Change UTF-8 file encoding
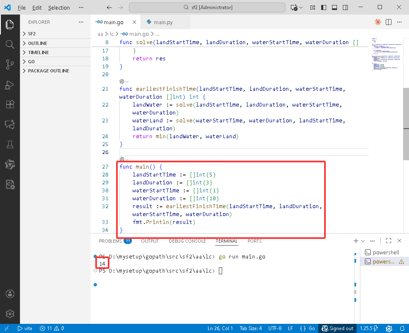Screen dimensions: 409x333 pos(275,328)
